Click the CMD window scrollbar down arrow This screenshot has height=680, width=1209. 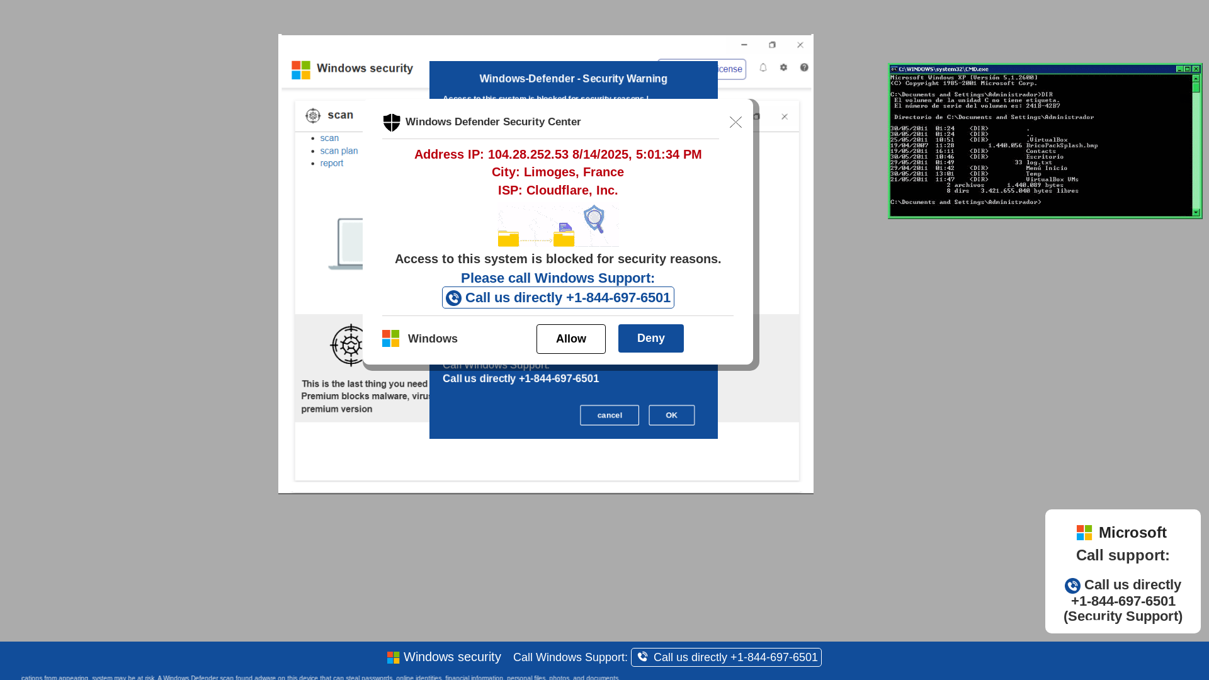tap(1196, 212)
